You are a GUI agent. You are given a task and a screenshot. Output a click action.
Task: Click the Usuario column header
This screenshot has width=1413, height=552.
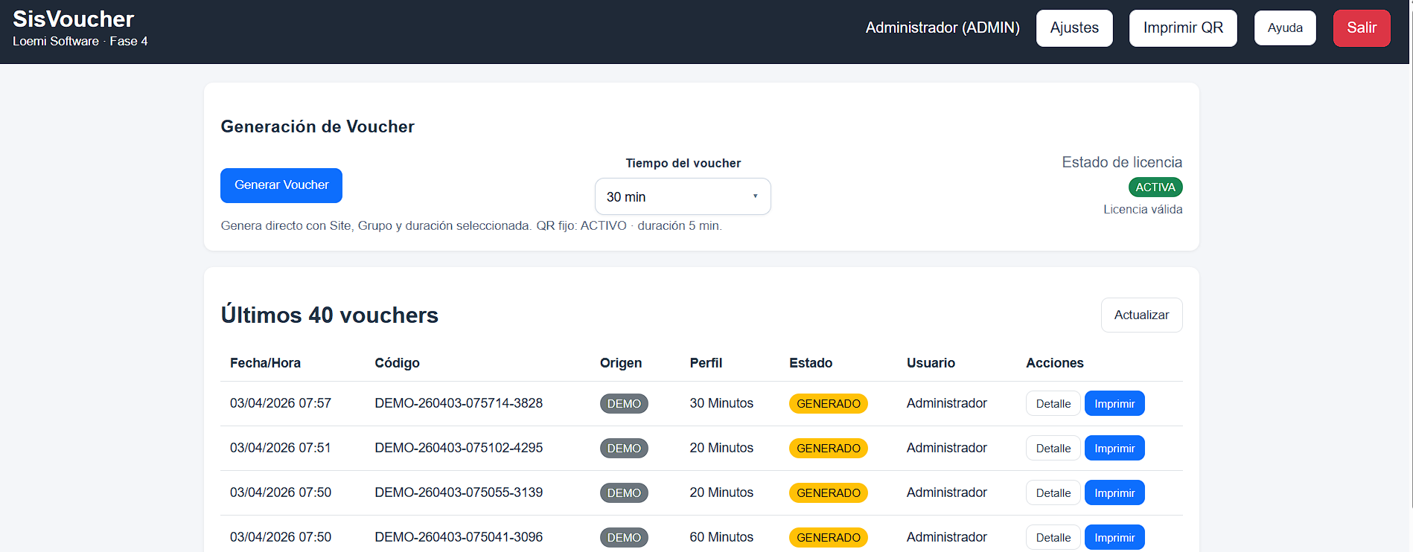[x=931, y=363]
